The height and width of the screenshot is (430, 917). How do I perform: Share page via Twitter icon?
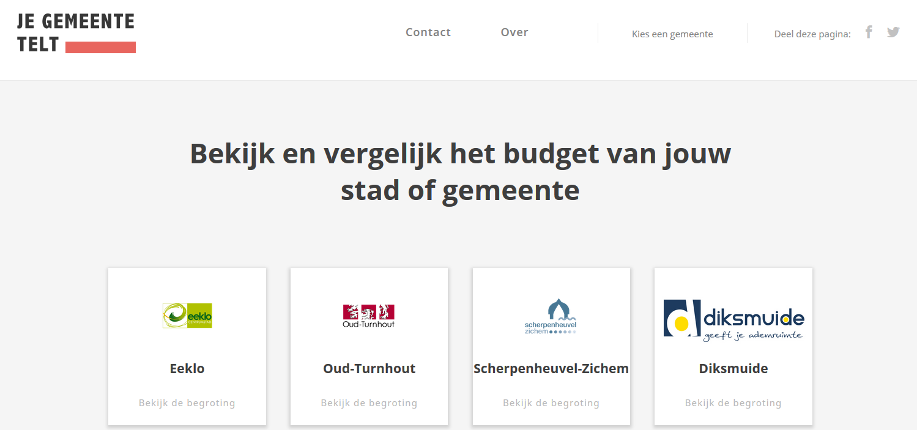[x=893, y=32]
